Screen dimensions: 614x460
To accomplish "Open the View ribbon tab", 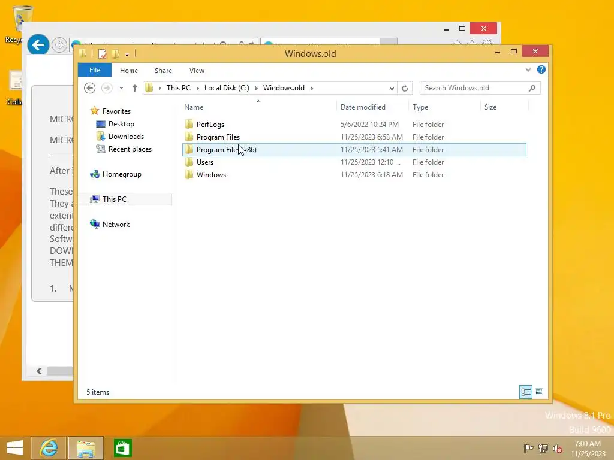I will click(x=197, y=71).
